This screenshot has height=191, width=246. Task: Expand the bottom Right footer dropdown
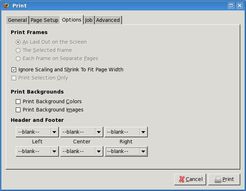click(126, 151)
